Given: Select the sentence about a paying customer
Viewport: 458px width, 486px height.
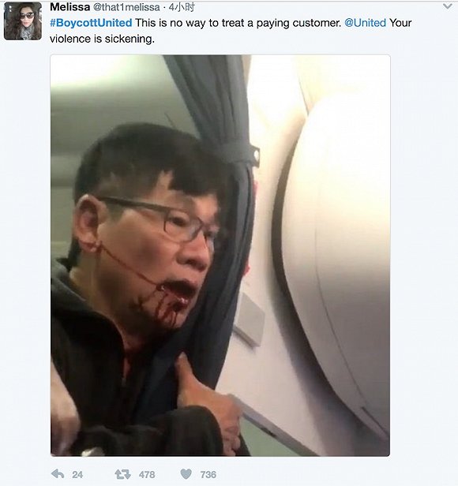Looking at the screenshot, I should coord(238,23).
